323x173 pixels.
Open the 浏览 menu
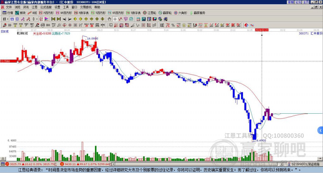pos(17,7)
